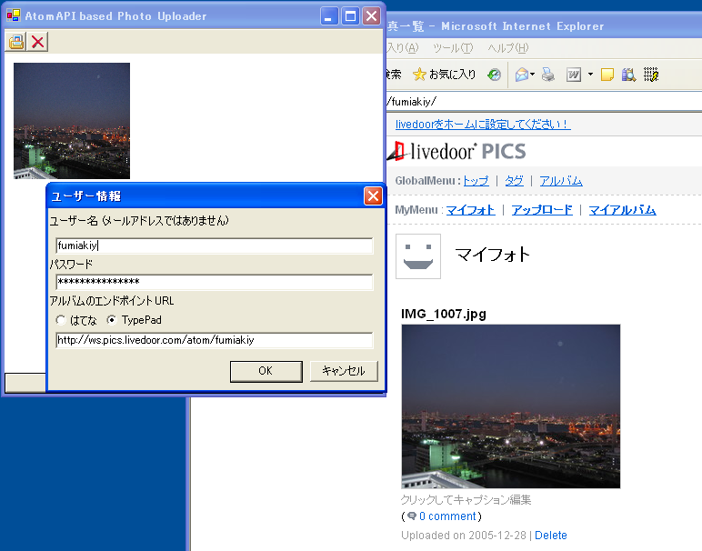Open the アップロード link in MyMenu
The width and height of the screenshot is (702, 551).
click(542, 210)
